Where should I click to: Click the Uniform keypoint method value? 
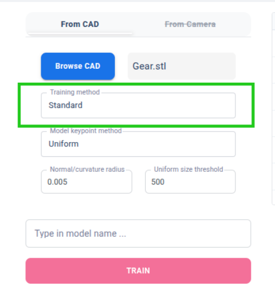[64, 144]
